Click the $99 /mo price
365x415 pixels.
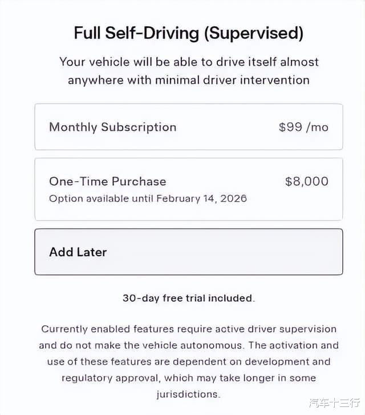coord(303,127)
